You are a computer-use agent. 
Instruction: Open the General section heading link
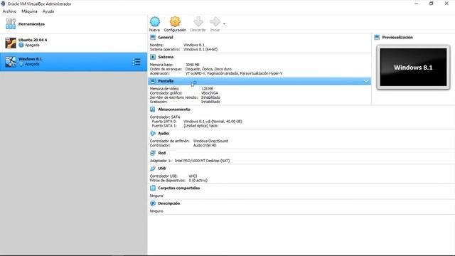point(166,38)
